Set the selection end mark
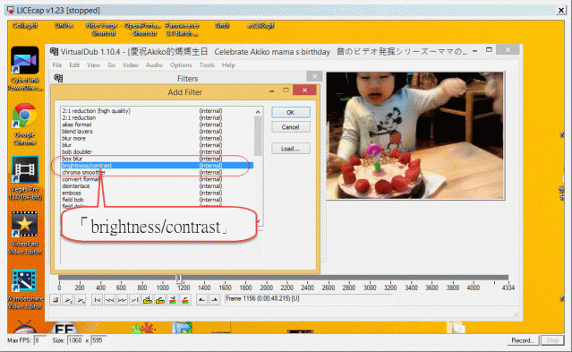The image size is (572, 352). tap(215, 300)
